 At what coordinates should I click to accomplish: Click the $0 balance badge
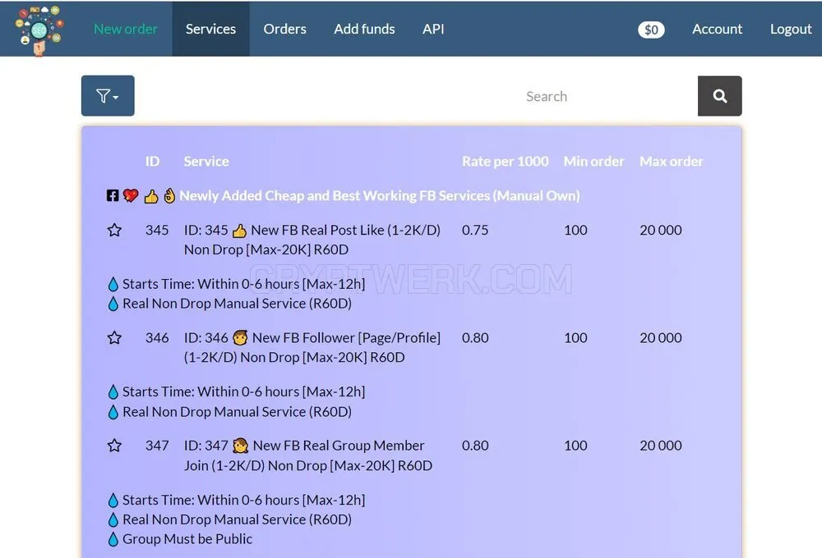(x=651, y=30)
